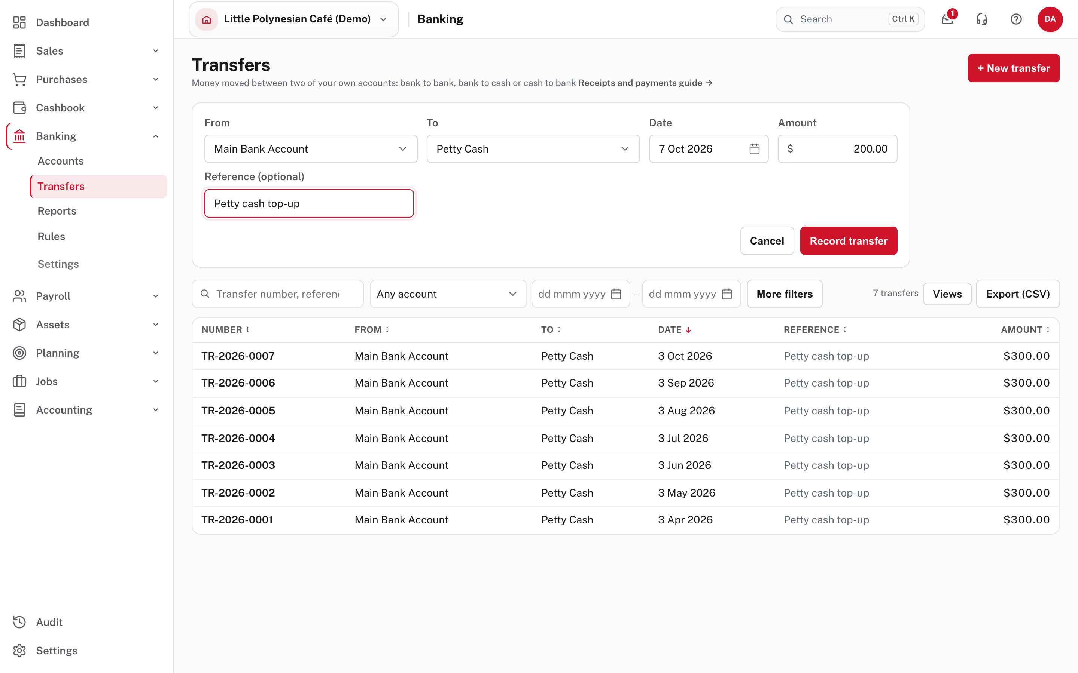Open the Settings gear icon at bottom

(19, 651)
